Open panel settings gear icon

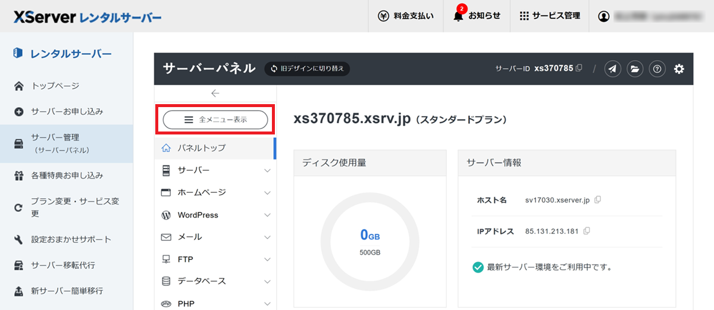[679, 69]
